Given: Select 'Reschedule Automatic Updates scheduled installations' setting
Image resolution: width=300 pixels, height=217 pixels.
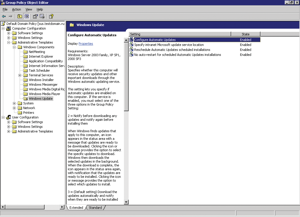Looking at the screenshot, I should 172,50.
